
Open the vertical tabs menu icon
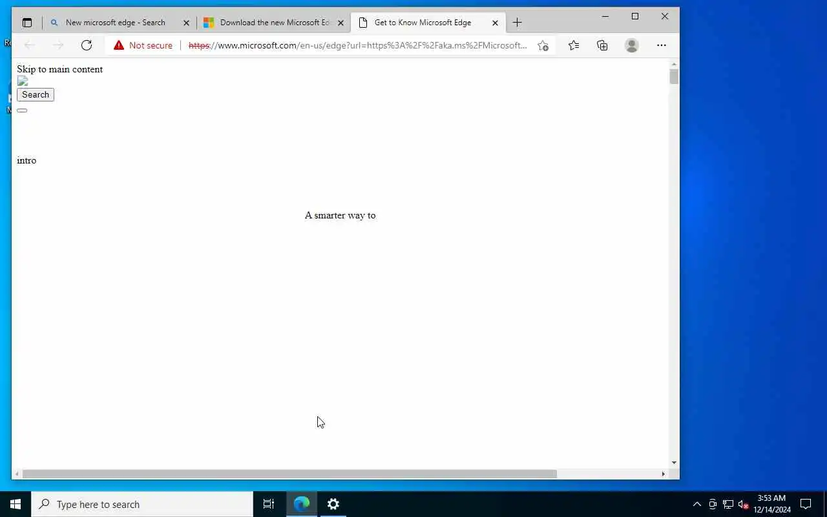pos(26,23)
